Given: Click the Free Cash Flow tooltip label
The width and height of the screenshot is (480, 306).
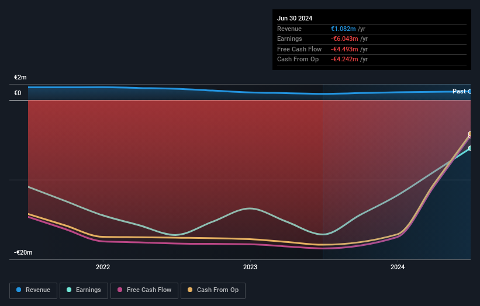Looking at the screenshot, I should 299,49.
